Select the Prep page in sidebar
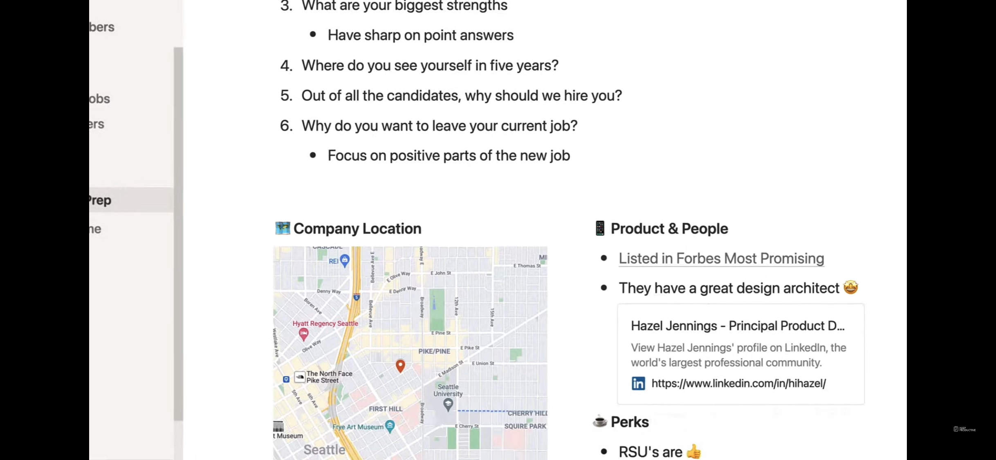The image size is (996, 460). pyautogui.click(x=131, y=200)
